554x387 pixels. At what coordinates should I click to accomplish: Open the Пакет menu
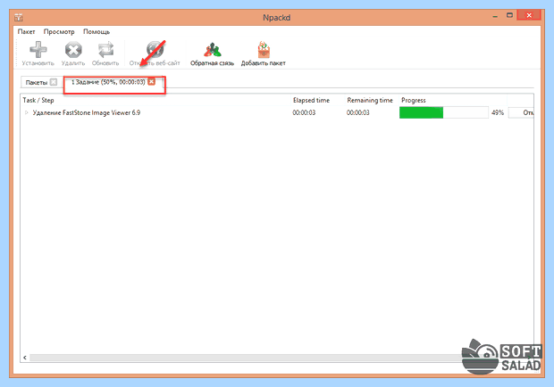coord(27,32)
